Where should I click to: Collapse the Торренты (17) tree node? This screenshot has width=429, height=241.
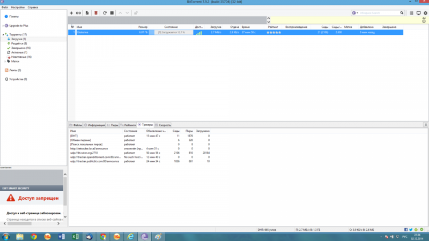tap(3, 34)
